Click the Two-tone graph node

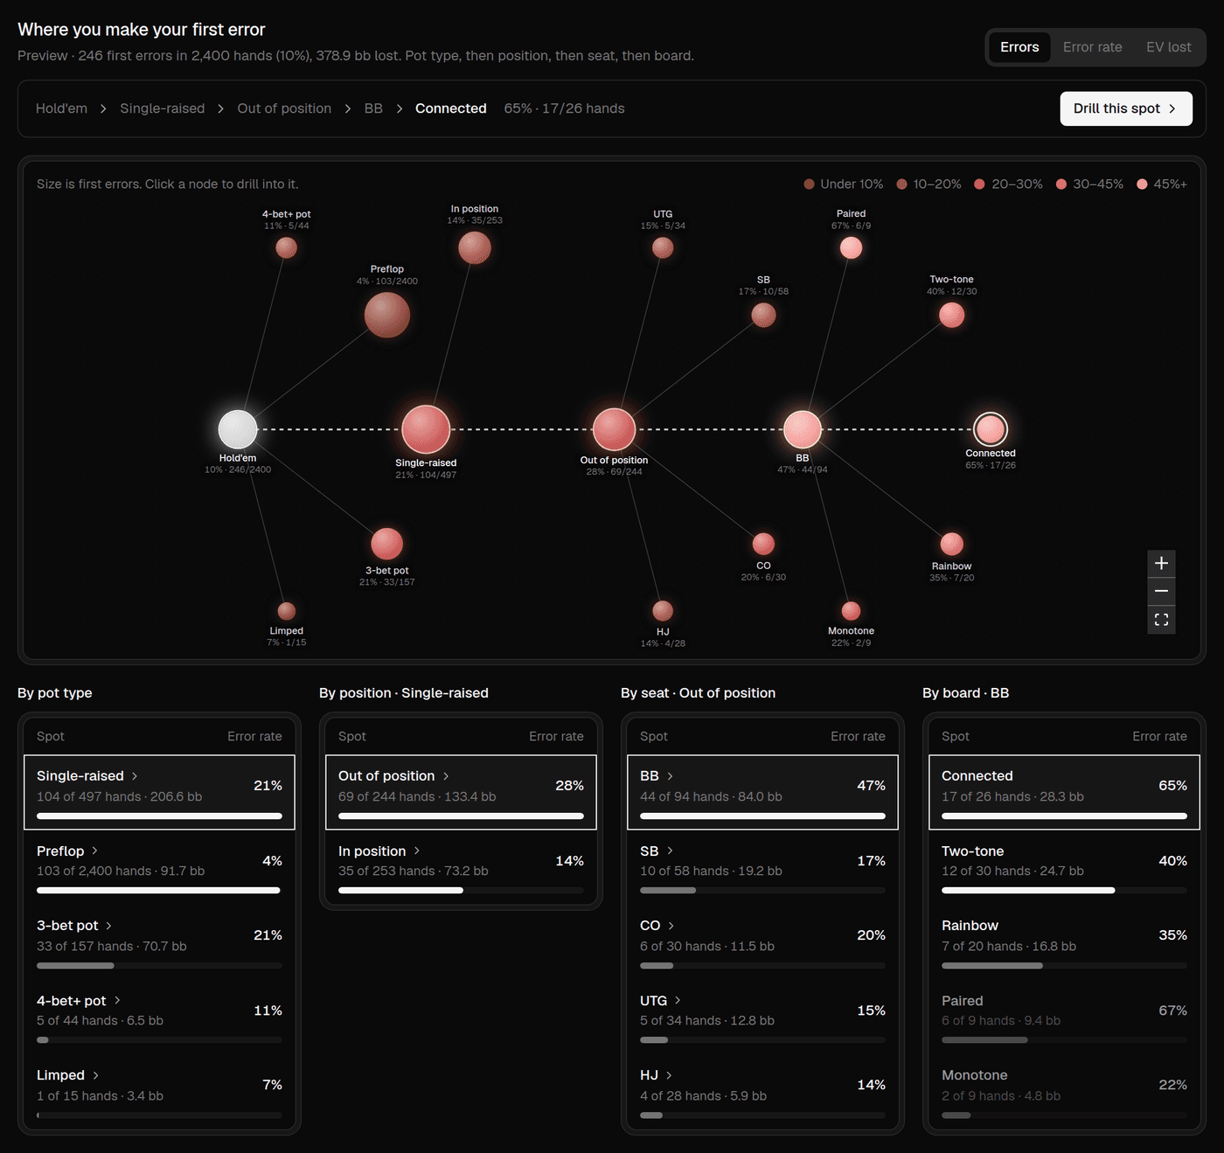952,315
